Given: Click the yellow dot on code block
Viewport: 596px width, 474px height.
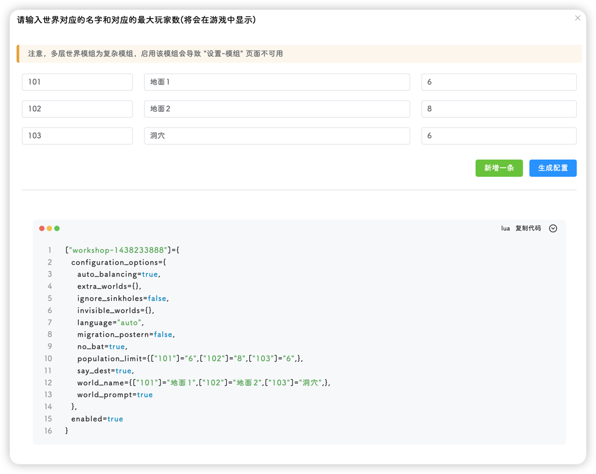Looking at the screenshot, I should pyautogui.click(x=50, y=229).
